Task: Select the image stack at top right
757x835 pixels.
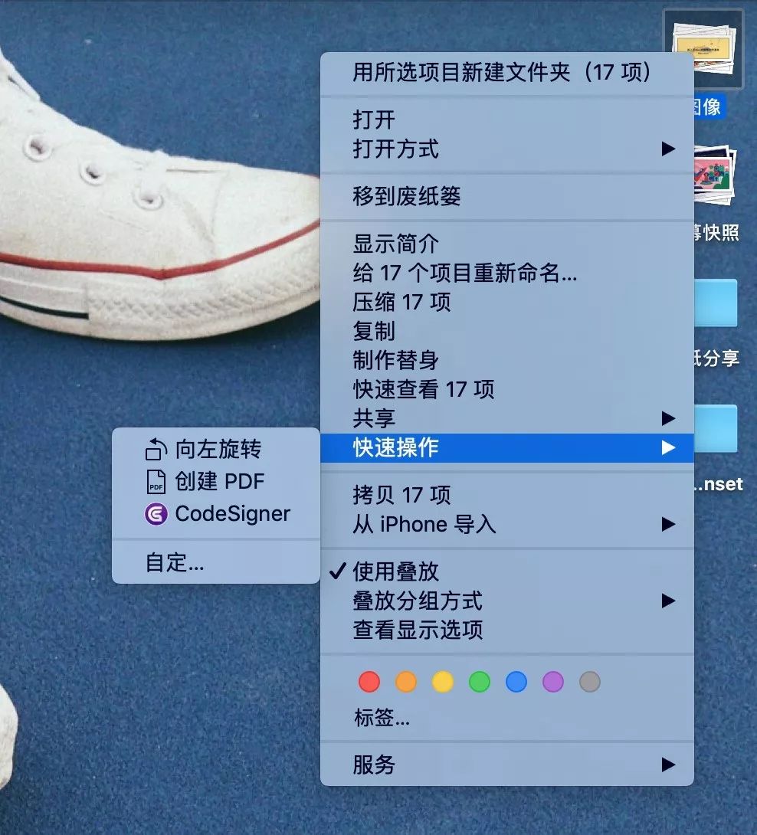Action: click(703, 51)
